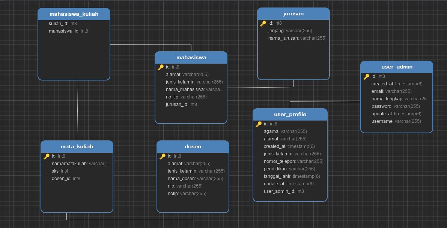Click the primary key icon in mahasiswa table

(x=161, y=67)
